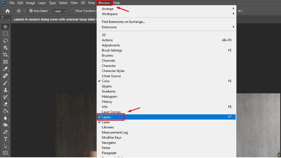This screenshot has width=281, height=158.
Task: Select the Rectangular Marquee tool
Action: 5,34
